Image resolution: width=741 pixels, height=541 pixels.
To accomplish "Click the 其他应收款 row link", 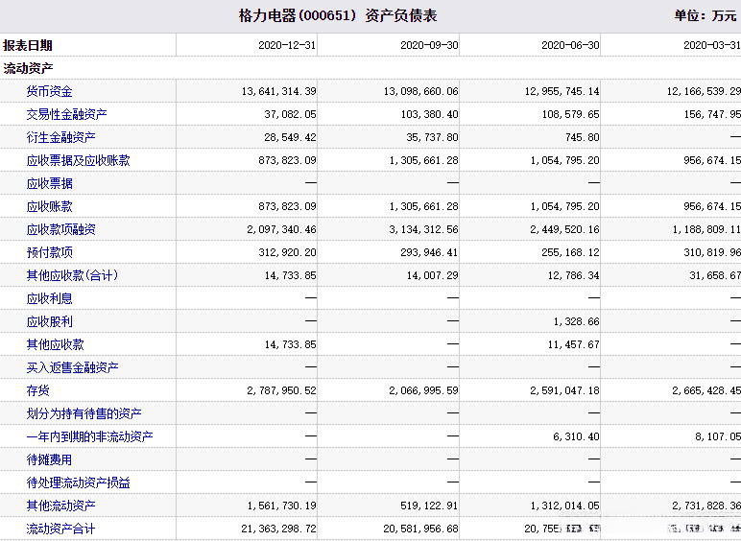I will coord(56,344).
